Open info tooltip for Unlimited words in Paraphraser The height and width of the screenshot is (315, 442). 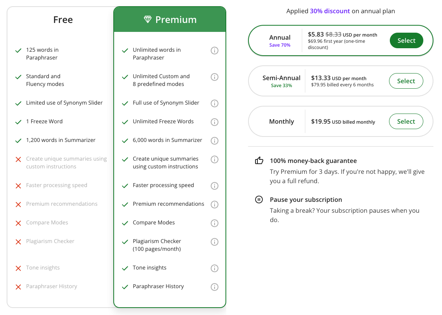pyautogui.click(x=215, y=50)
